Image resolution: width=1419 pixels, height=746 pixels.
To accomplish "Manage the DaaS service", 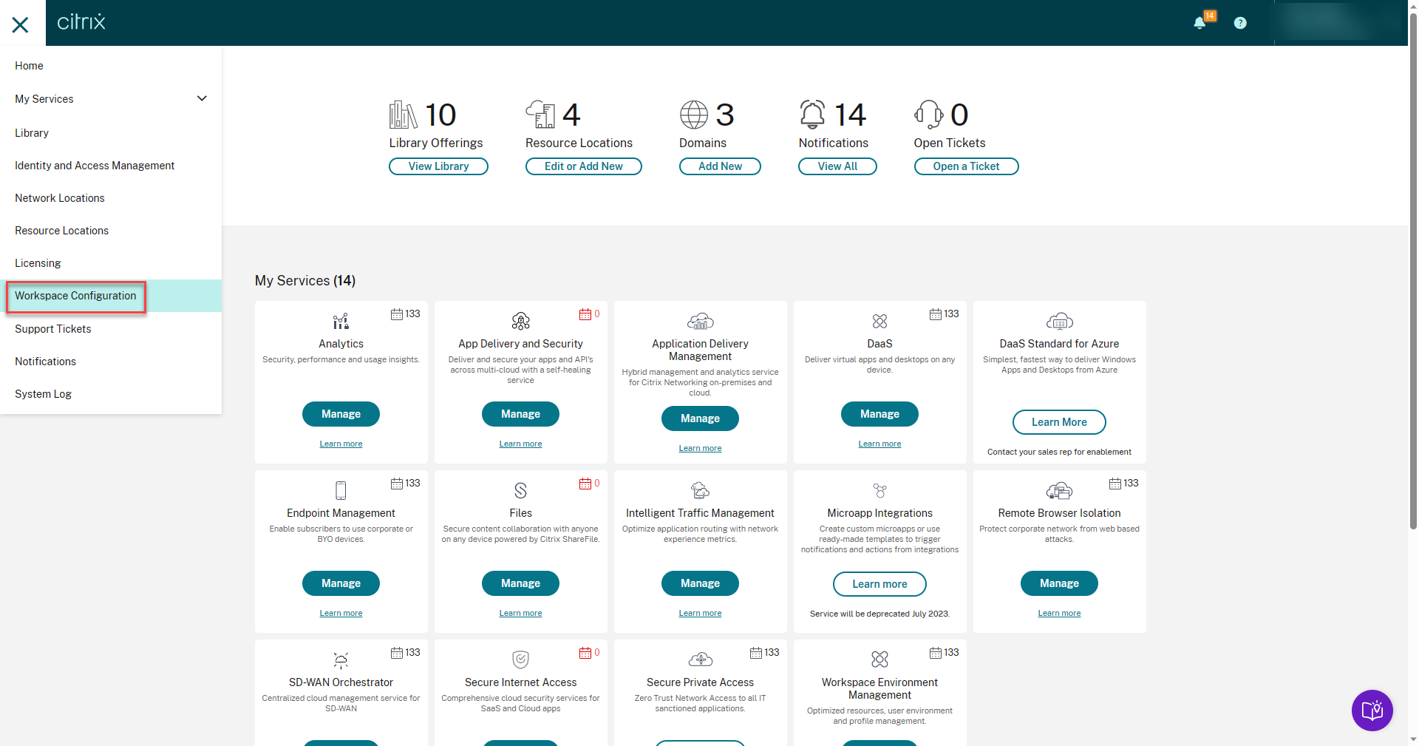I will click(879, 414).
